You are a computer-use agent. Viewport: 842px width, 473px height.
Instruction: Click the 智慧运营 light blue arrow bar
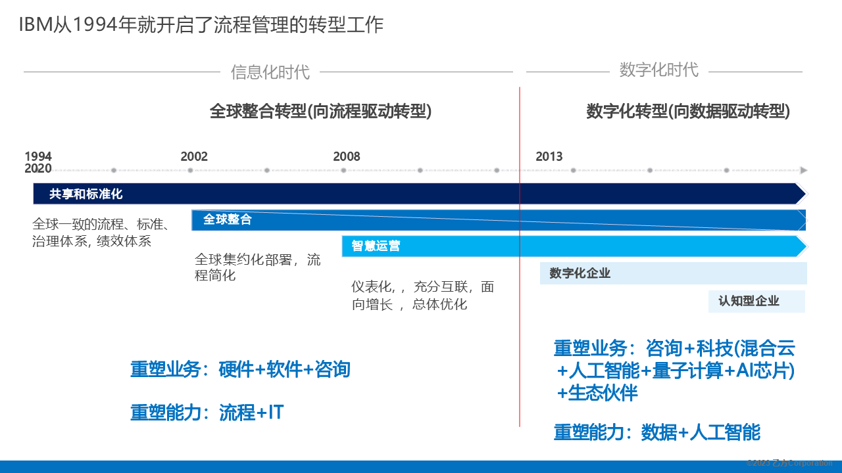tap(574, 246)
